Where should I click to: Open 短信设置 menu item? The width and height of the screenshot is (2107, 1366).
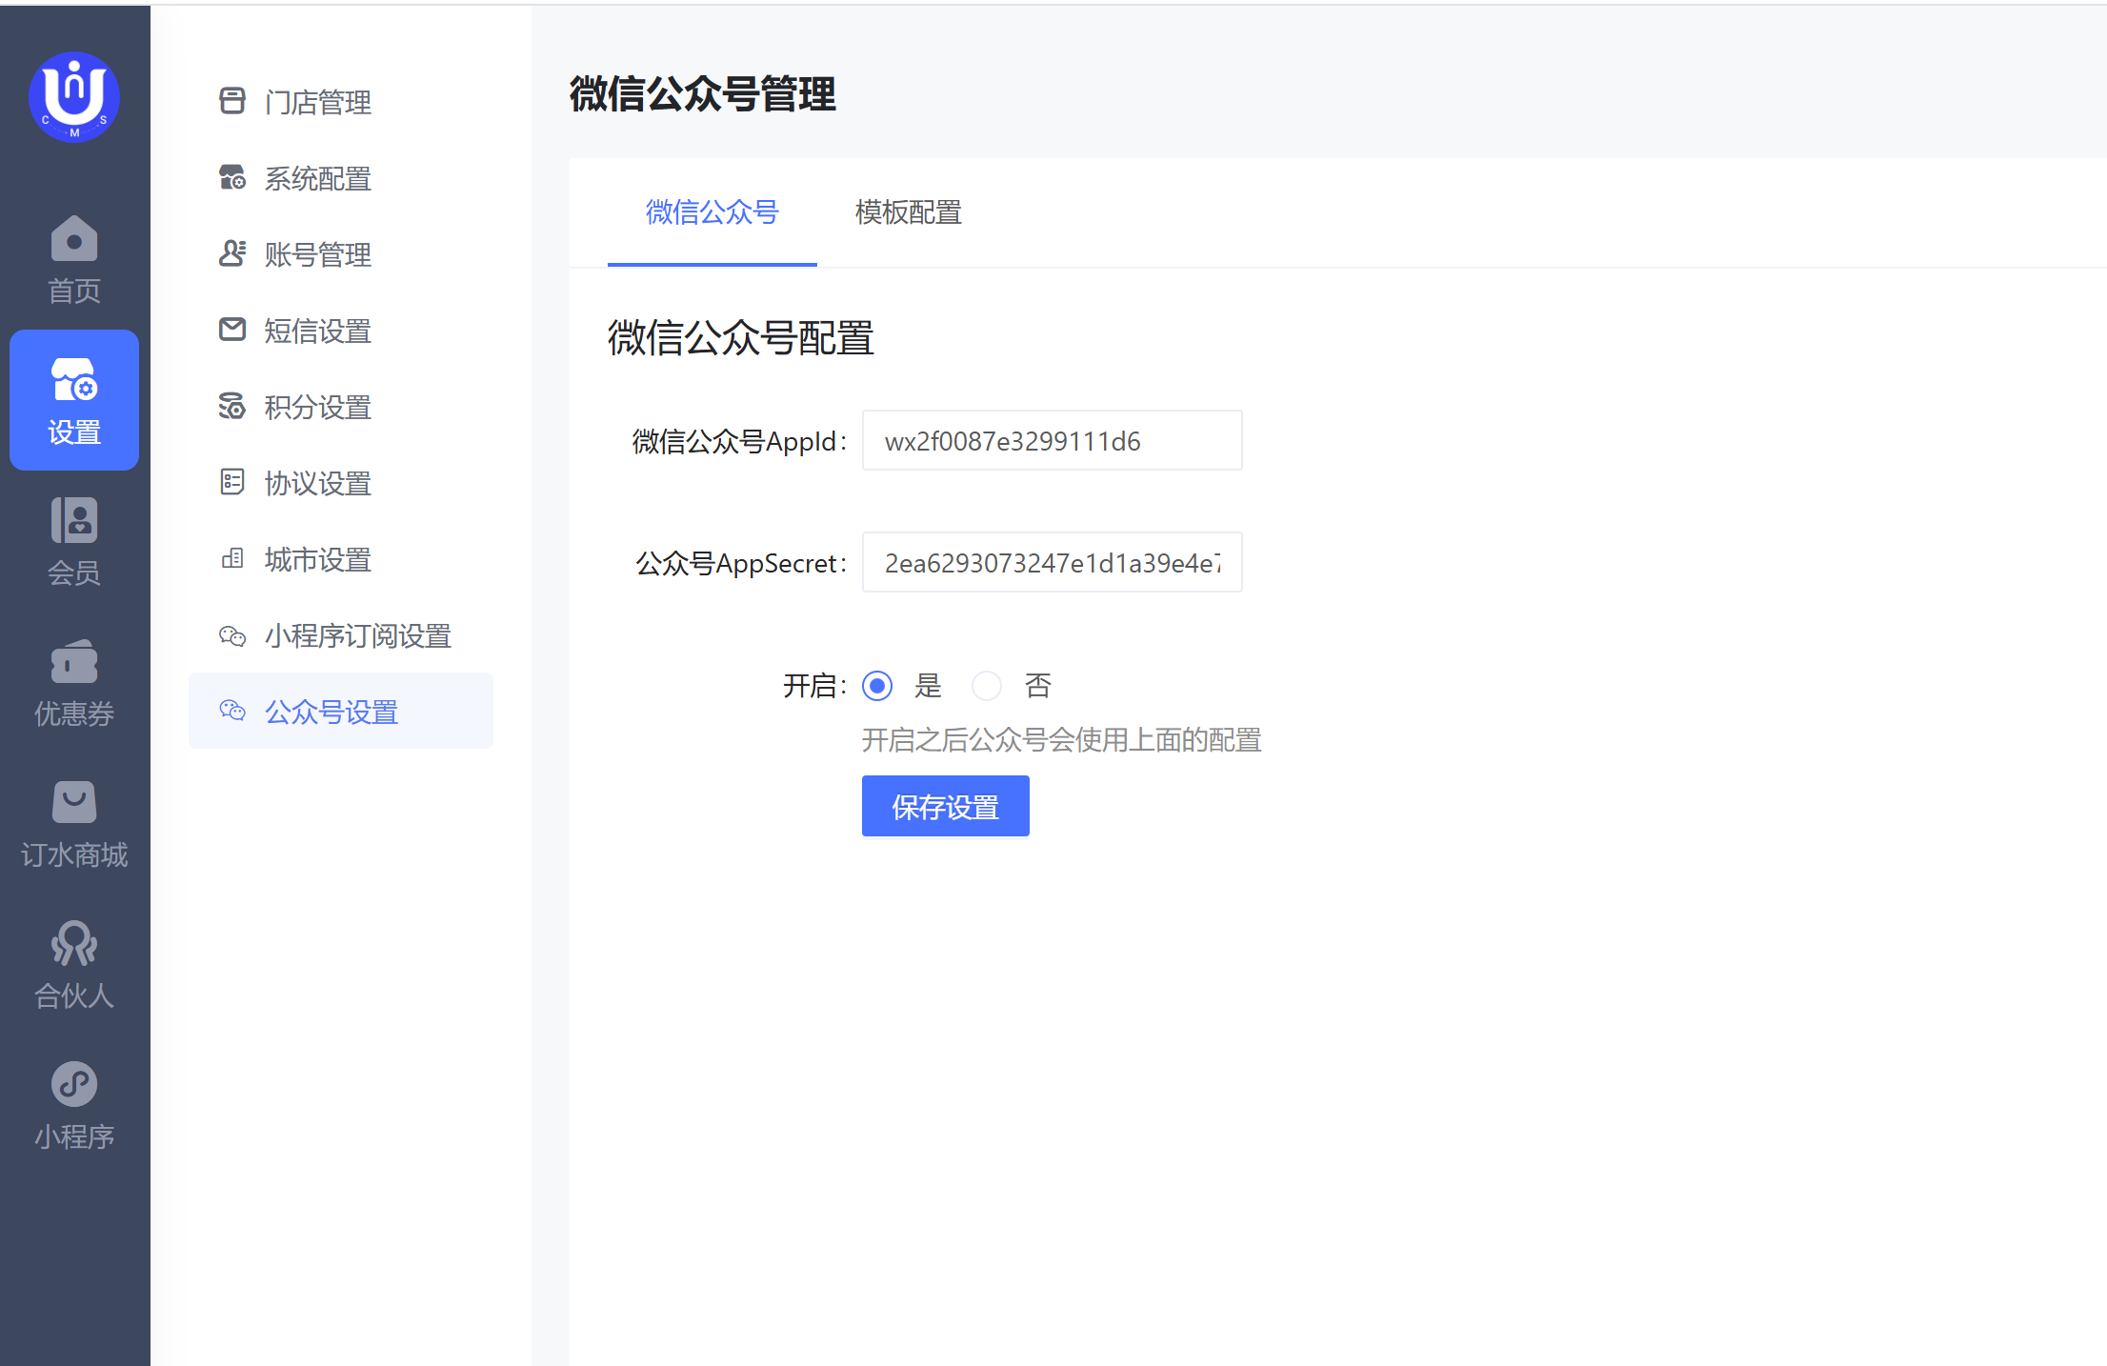click(x=341, y=330)
